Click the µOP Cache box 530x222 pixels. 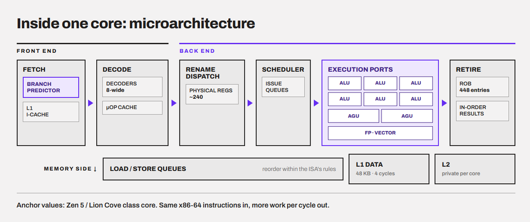click(x=132, y=108)
